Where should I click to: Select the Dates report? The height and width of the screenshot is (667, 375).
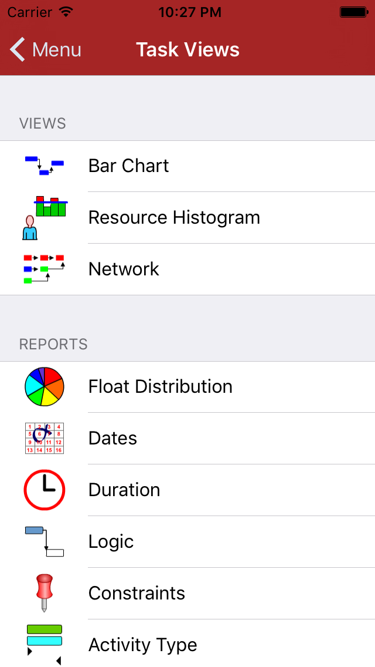click(x=112, y=439)
